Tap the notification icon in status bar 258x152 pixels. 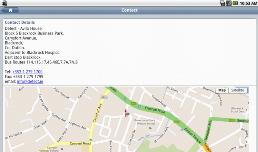click(x=5, y=3)
